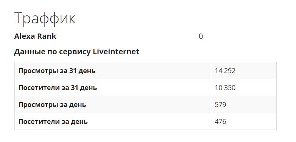Click the Данные по сервису Liveinternet heading
Screen dimensions: 296x142
tap(76, 52)
